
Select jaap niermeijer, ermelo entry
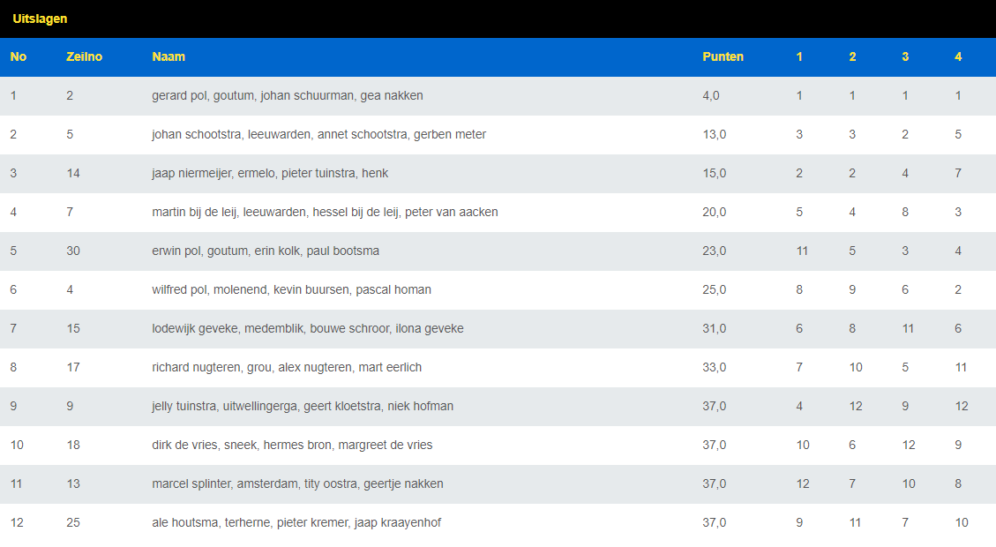tap(270, 173)
